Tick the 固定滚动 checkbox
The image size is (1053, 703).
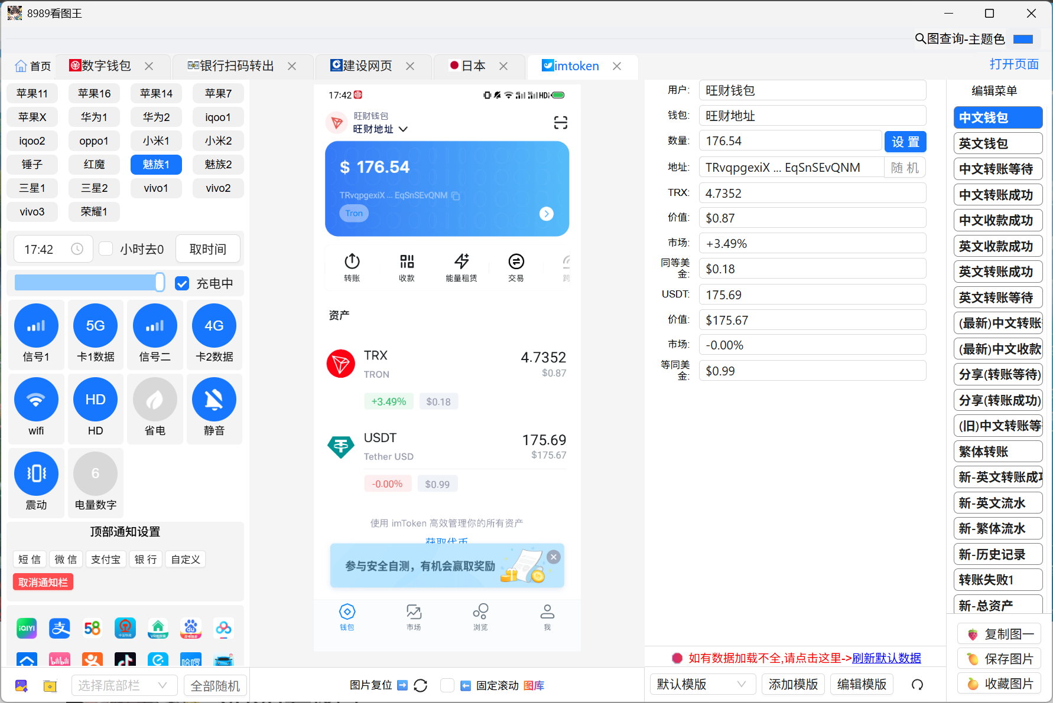[x=447, y=685]
